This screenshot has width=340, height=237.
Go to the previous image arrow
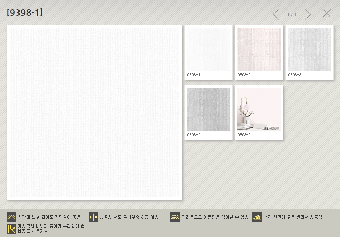tap(275, 14)
